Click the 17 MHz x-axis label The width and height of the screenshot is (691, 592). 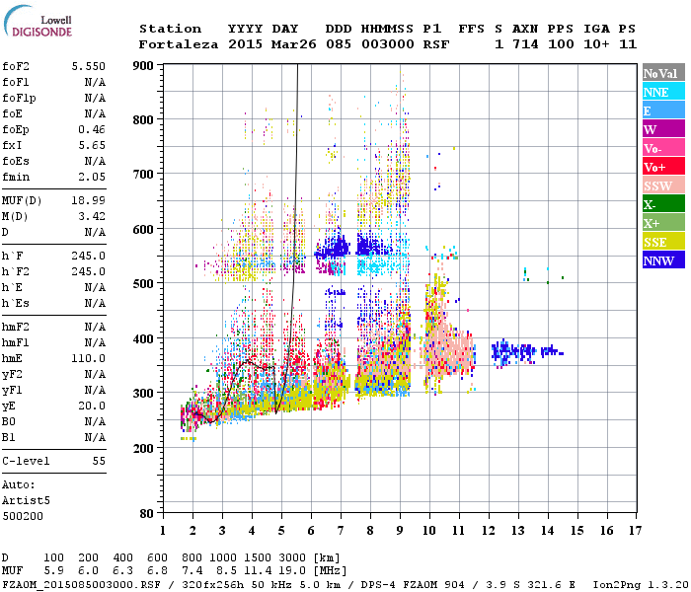[635, 531]
